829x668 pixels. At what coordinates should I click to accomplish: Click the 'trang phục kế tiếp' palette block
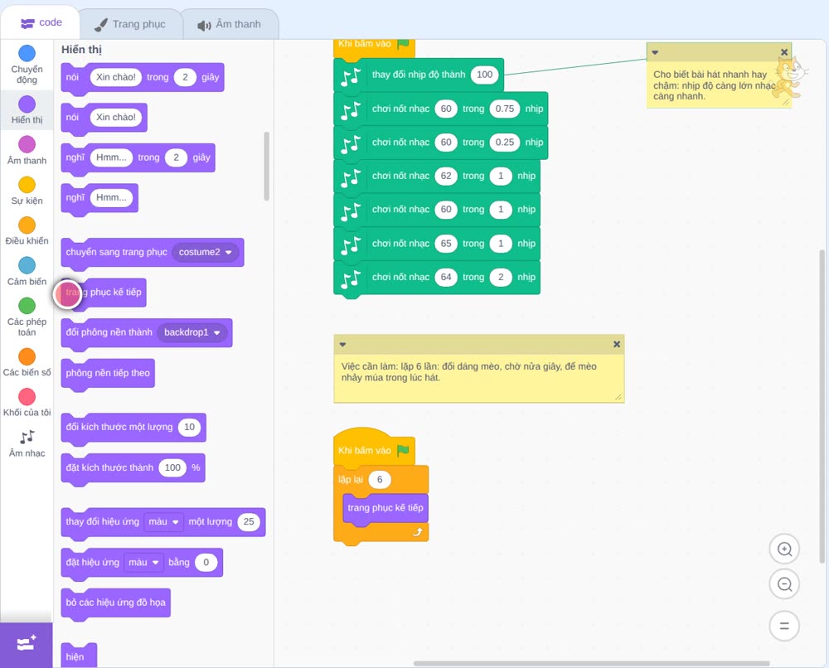pos(104,293)
